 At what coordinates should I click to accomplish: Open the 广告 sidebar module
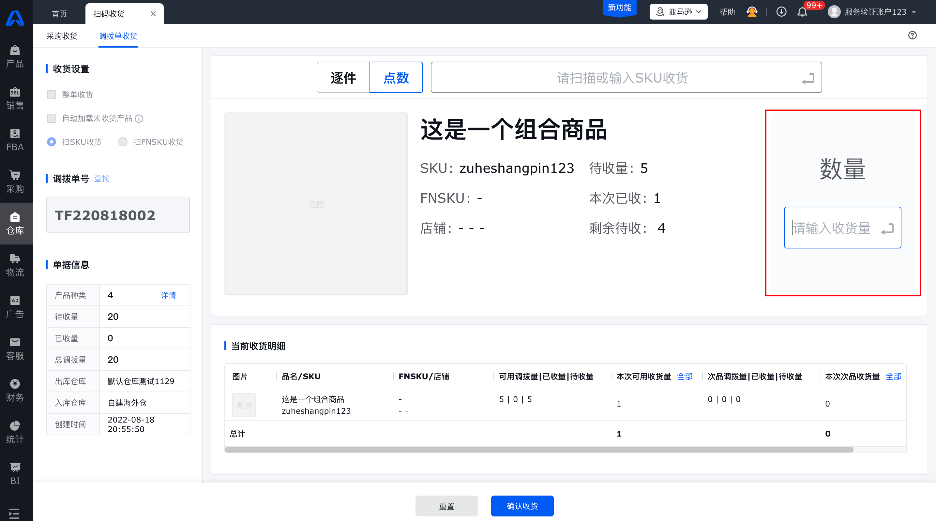tap(15, 307)
